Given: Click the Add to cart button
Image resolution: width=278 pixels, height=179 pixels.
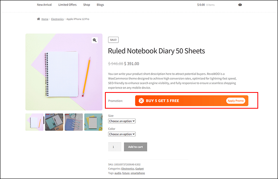Looking at the screenshot, I should (135, 147).
